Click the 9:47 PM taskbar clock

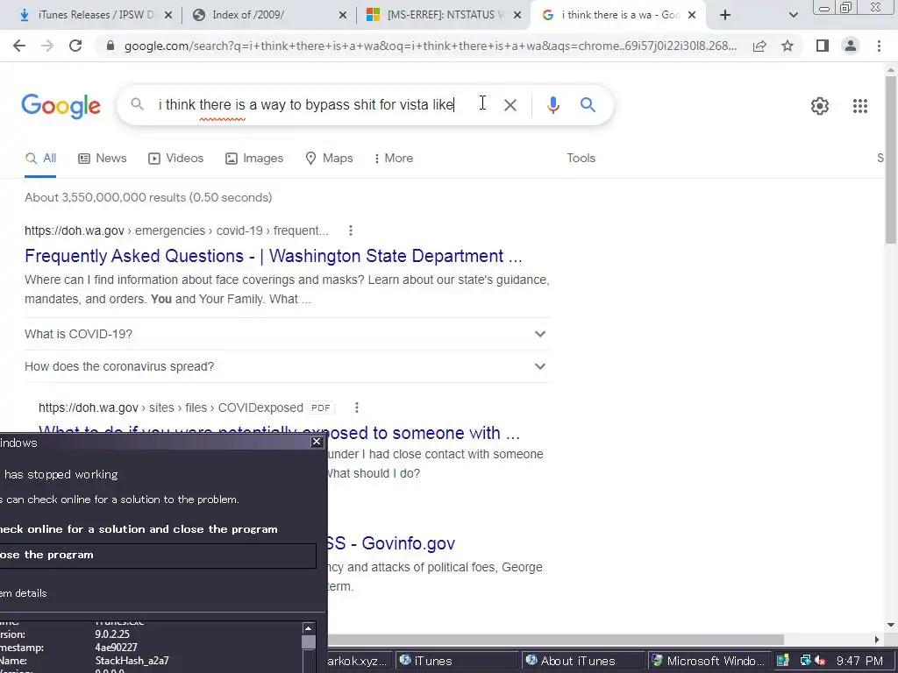(x=859, y=661)
